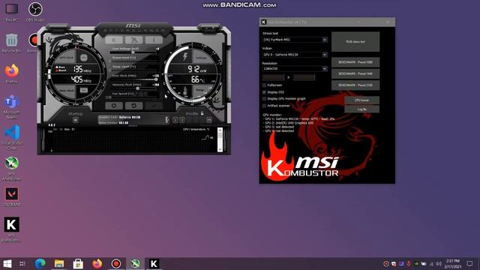The height and width of the screenshot is (270, 480).
Task: Click the Kombustor K icon in title bar
Action: 263,22
